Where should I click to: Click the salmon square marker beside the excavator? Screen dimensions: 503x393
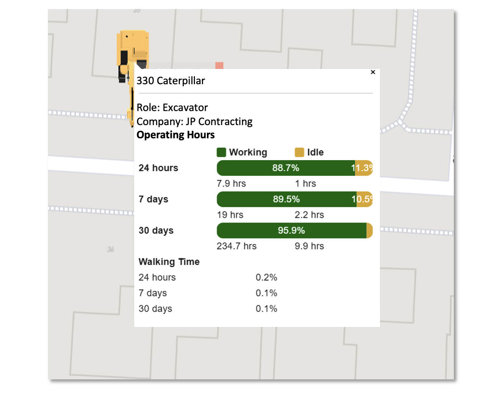point(219,66)
